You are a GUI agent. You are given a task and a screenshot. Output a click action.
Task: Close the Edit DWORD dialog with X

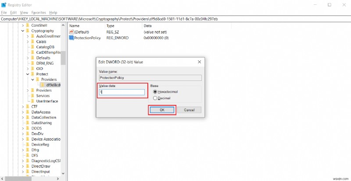click(x=199, y=62)
